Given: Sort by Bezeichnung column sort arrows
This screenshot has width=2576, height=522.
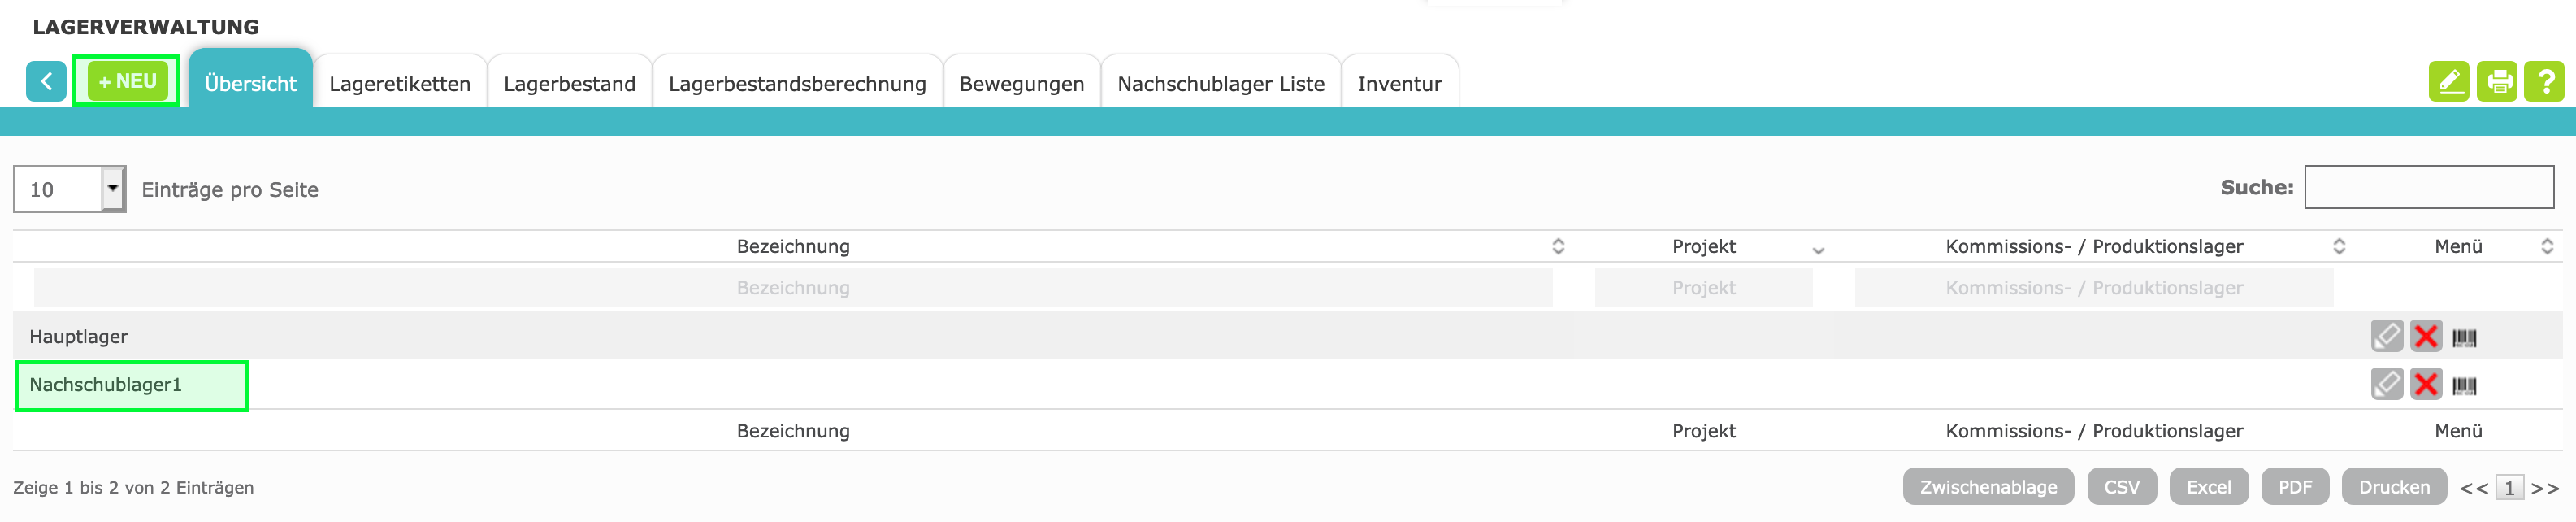Looking at the screenshot, I should coord(1557,247).
